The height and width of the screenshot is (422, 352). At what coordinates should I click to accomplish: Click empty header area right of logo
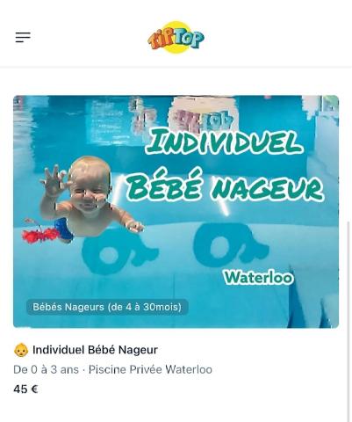tap(278, 37)
